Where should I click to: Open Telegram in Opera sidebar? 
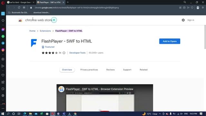tap(3, 43)
